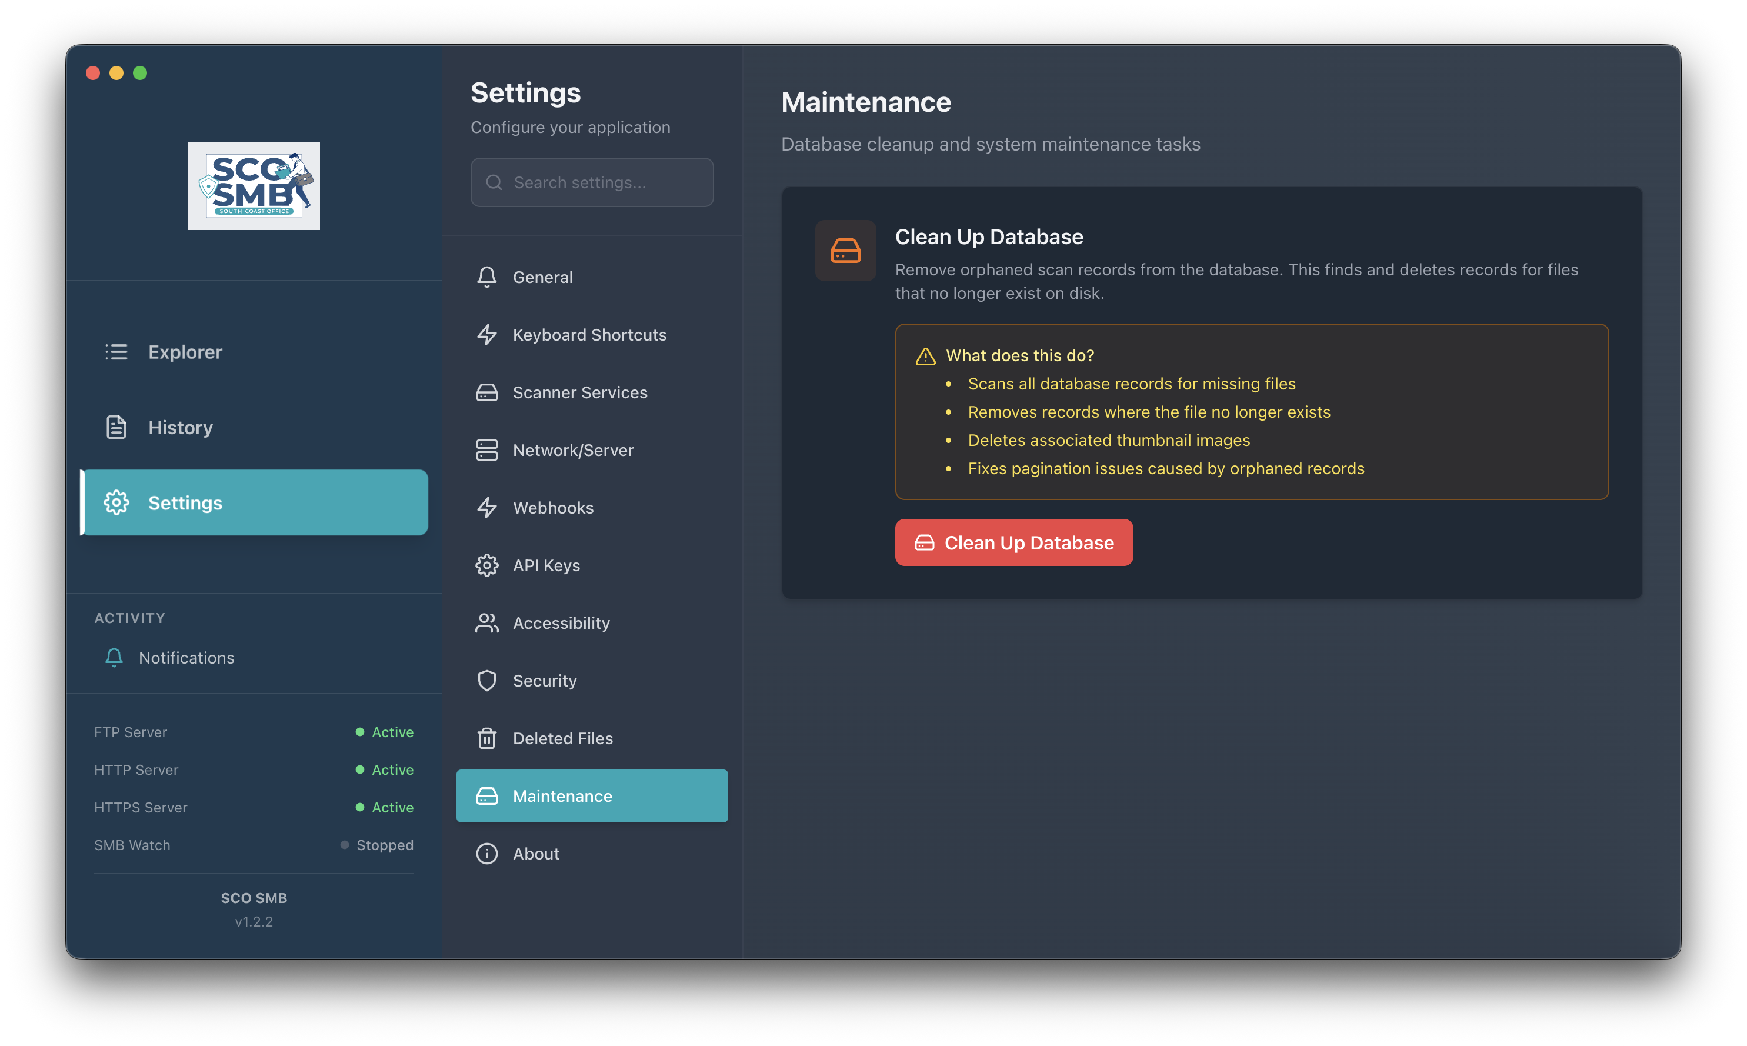Click the orange database icon in the card

846,251
